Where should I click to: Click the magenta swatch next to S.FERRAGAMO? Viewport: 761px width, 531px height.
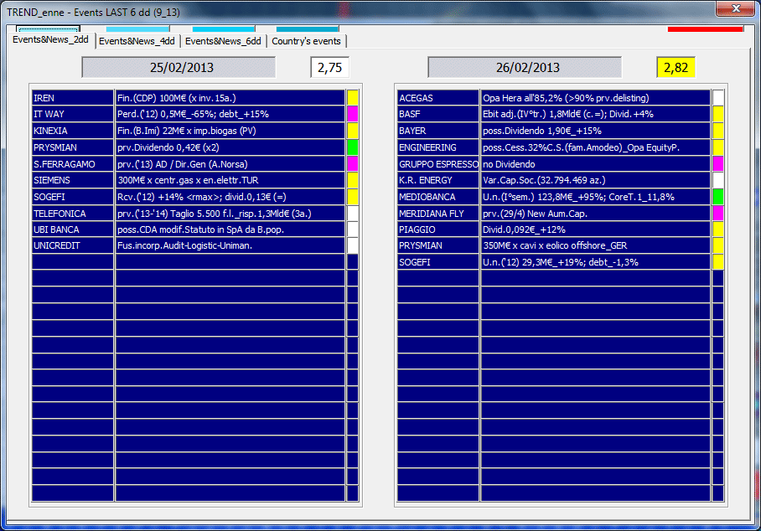[353, 163]
